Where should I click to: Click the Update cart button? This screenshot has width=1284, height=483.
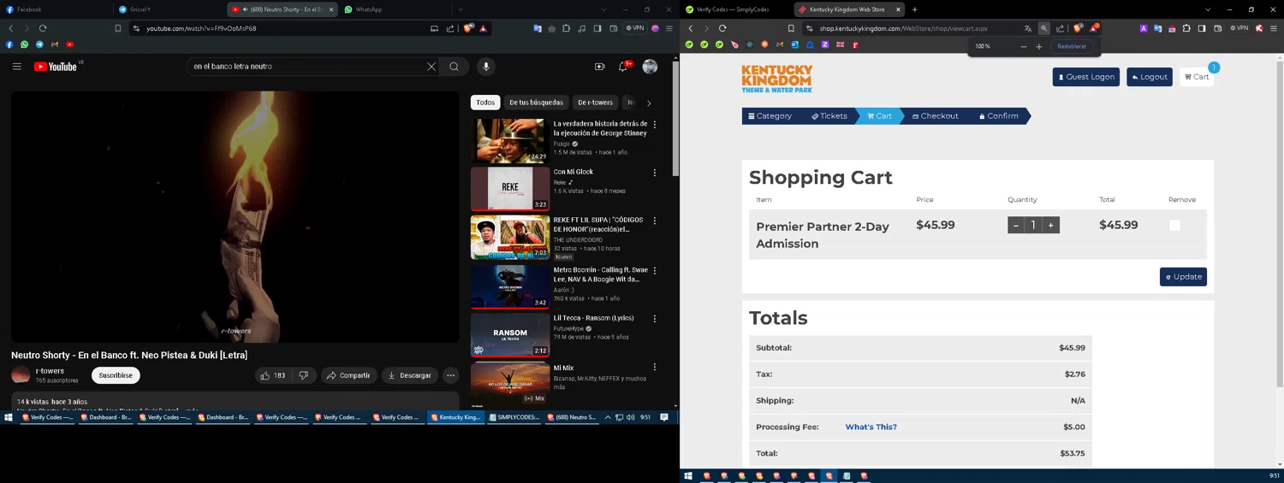(x=1183, y=277)
